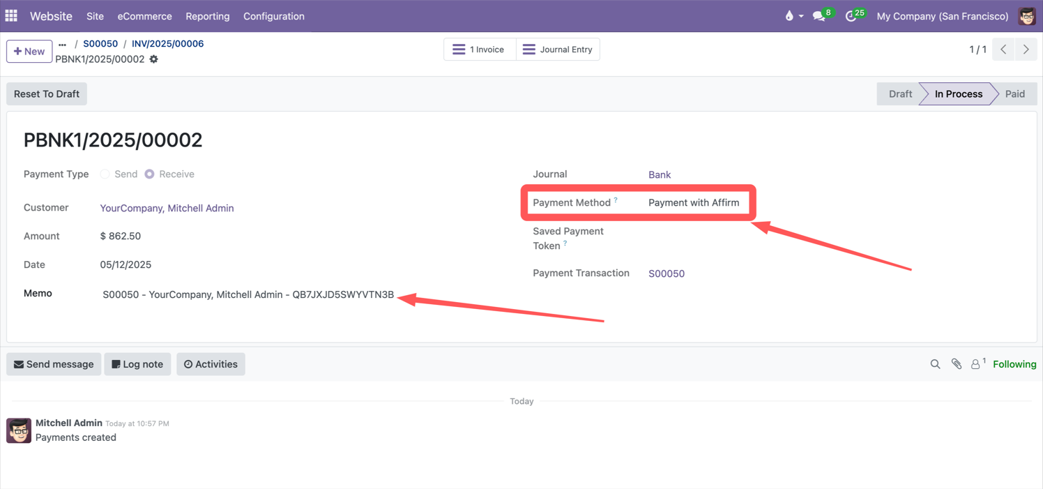Toggle the Following status
Screen dimensions: 1043x489
tap(1014, 364)
